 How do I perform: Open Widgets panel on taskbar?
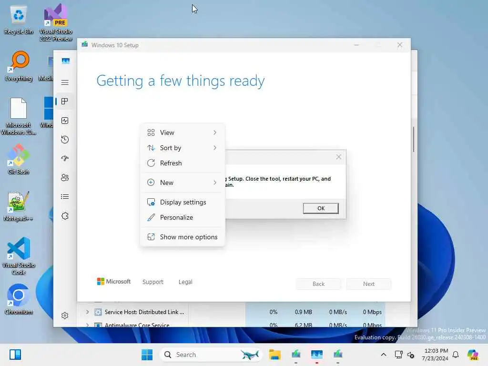click(15, 355)
